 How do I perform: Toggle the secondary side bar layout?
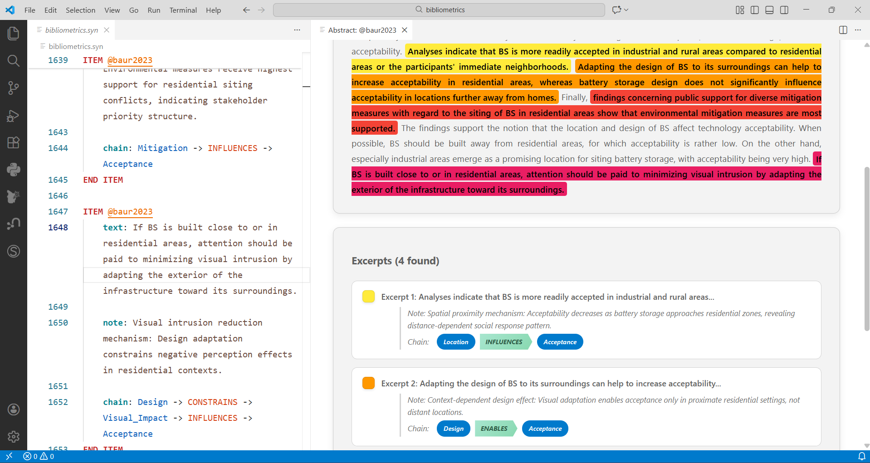(784, 10)
